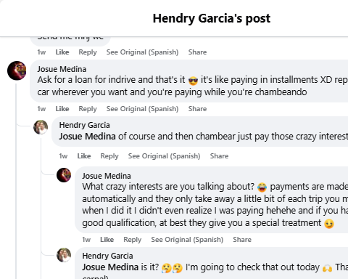
Task: Like Josue Medina's special treatment reply
Action: point(107,240)
